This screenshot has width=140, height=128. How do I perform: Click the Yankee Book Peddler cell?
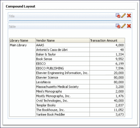click(x=63, y=115)
